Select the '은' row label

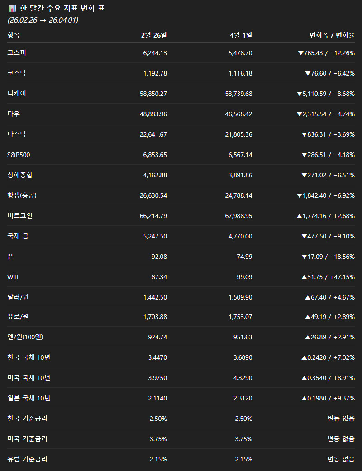click(x=10, y=257)
